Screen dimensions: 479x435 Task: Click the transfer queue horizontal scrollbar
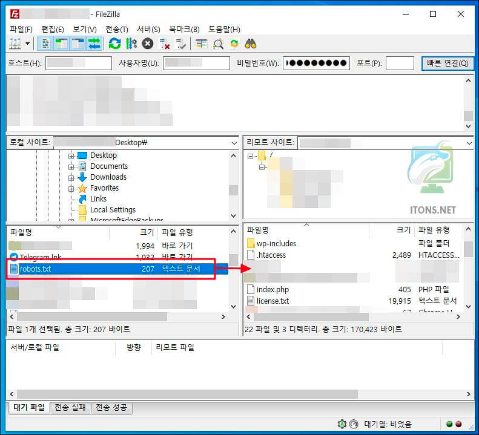coord(182,394)
